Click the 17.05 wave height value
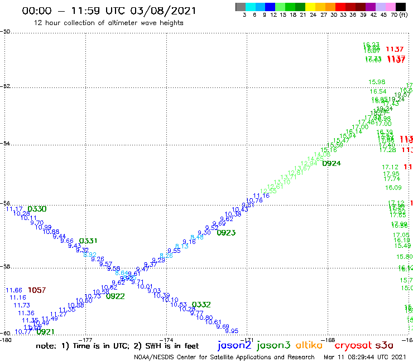The height and width of the screenshot is (362, 413). pyautogui.click(x=401, y=235)
